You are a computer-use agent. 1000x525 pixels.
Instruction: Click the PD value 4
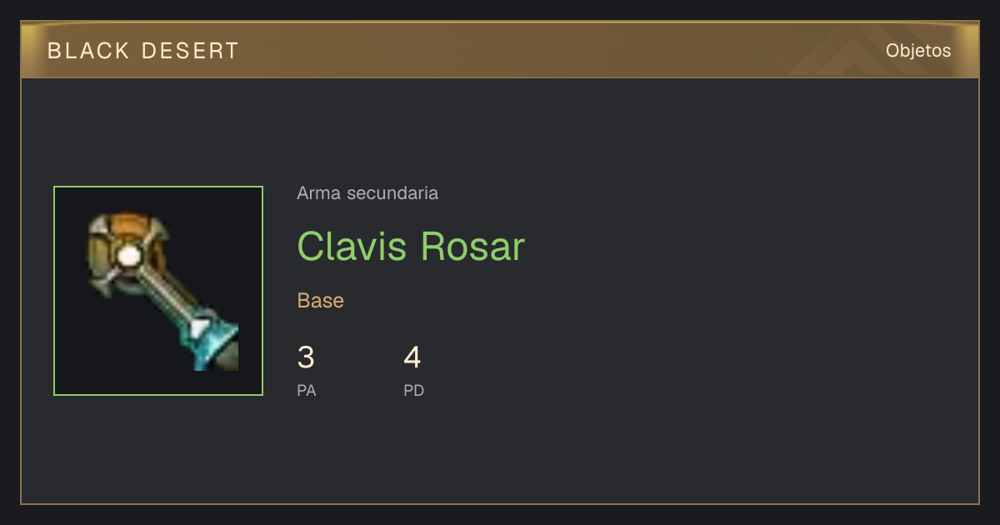(x=412, y=357)
